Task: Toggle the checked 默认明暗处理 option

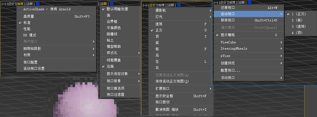Action: coord(120,9)
